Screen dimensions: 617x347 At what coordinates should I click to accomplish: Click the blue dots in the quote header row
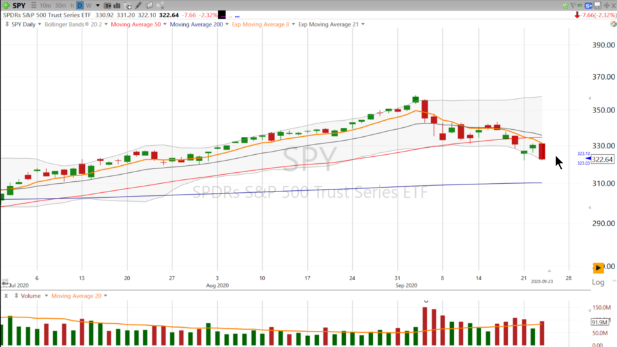(x=237, y=17)
